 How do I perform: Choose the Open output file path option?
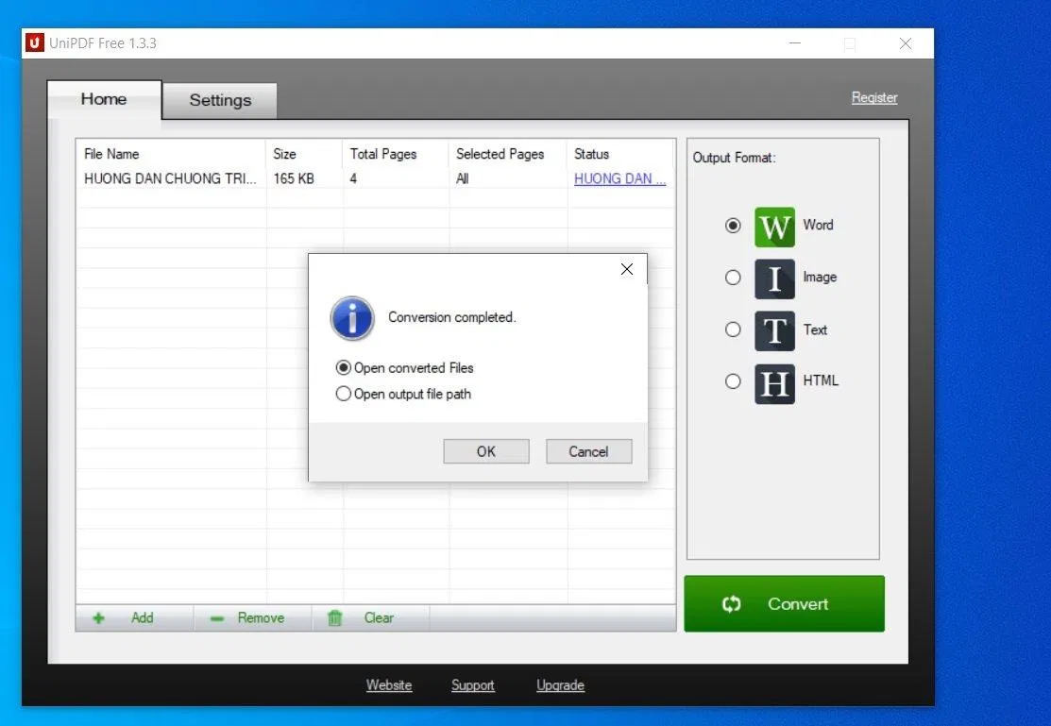[344, 395]
